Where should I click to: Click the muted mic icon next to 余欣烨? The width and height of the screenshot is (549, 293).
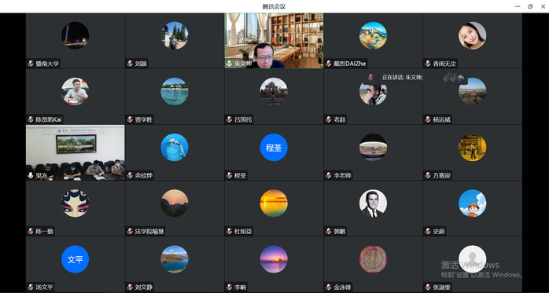[x=130, y=175]
